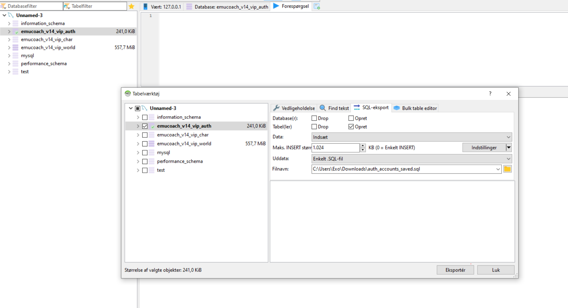This screenshot has width=568, height=308.
Task: Click the emucoach_v14_vip_world database icon in the sidebar
Action: (15, 48)
